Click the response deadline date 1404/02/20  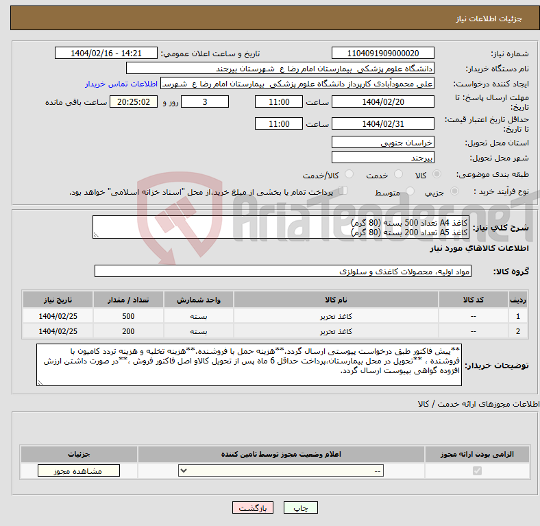coord(382,102)
